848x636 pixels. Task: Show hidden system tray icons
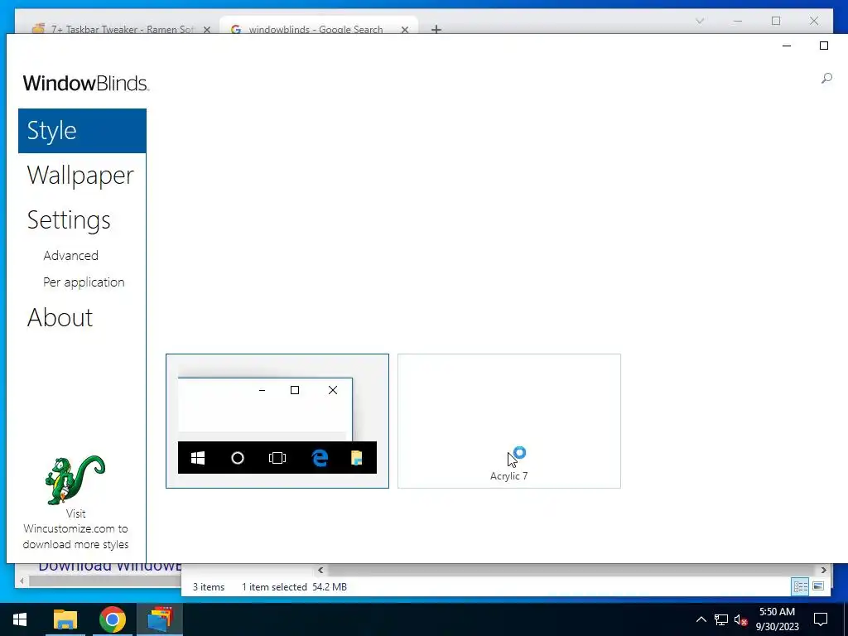point(701,619)
